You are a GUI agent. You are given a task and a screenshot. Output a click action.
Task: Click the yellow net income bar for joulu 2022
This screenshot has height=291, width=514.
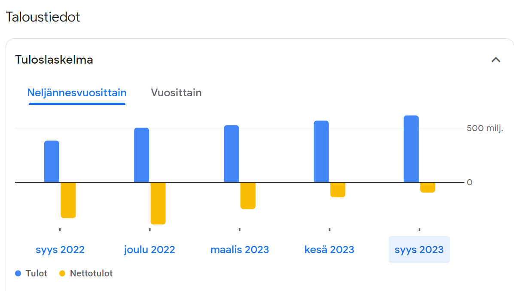tap(158, 203)
